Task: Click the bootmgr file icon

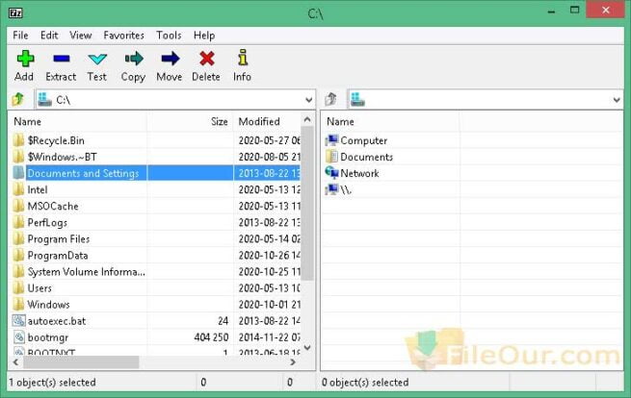Action: pyautogui.click(x=19, y=337)
